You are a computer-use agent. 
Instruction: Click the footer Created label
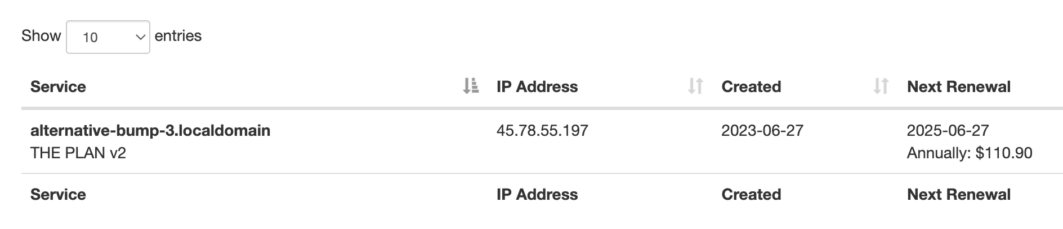tap(751, 194)
